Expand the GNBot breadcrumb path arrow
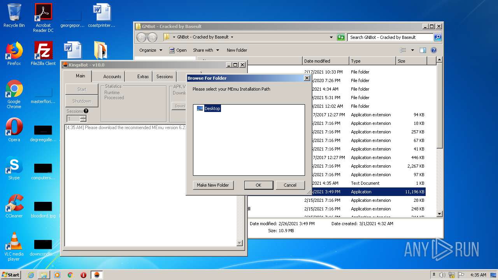498x280 pixels. (x=232, y=37)
